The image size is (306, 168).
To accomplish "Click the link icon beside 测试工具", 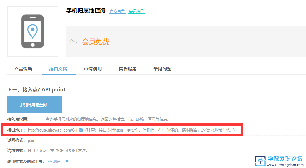I will pyautogui.click(x=50, y=161).
